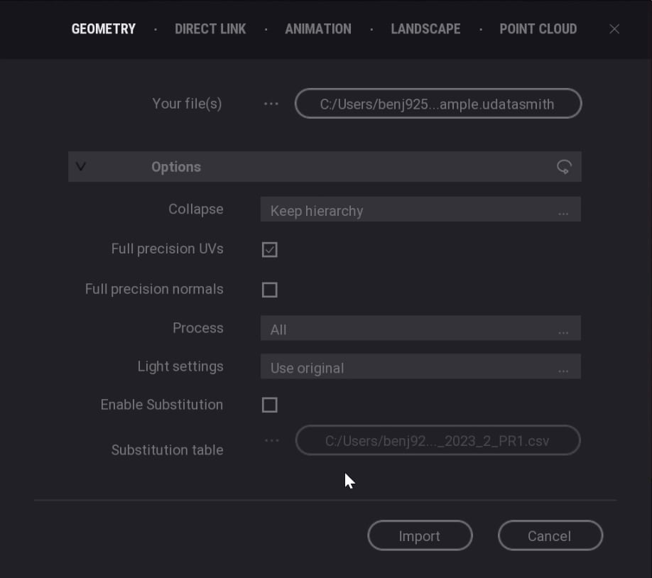This screenshot has height=578, width=652.
Task: Collapse the Options section chevron
Action: (81, 167)
